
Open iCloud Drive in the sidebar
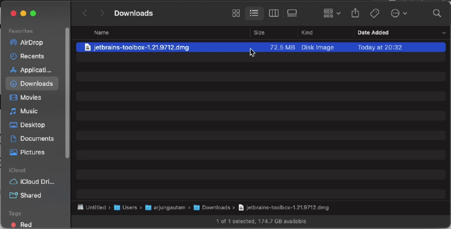tap(32, 182)
